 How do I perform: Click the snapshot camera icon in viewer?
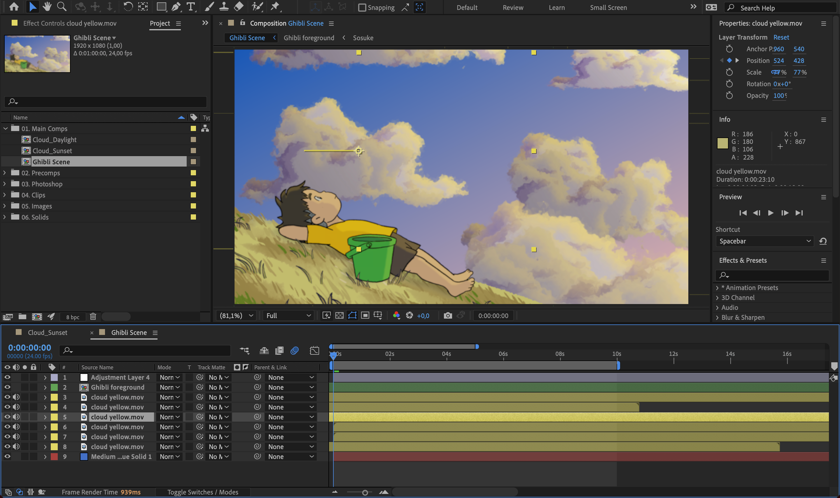click(447, 315)
